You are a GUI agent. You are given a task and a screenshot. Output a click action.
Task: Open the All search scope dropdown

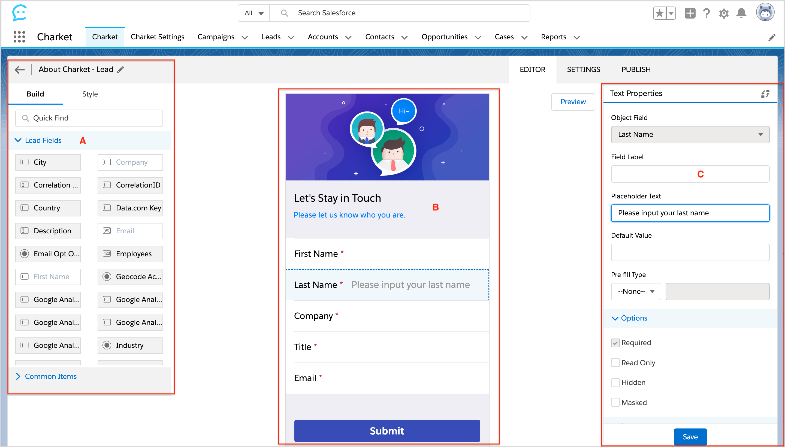click(x=254, y=13)
